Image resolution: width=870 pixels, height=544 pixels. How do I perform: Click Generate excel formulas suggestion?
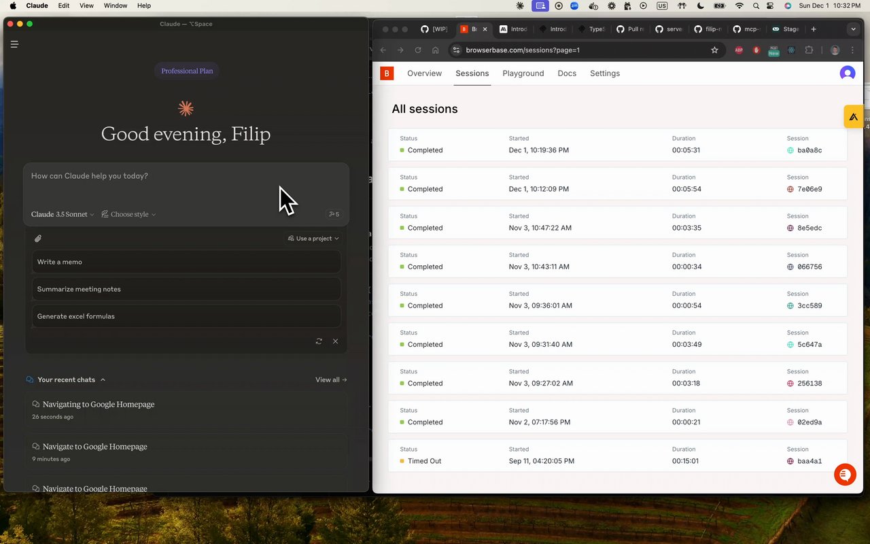coord(186,316)
